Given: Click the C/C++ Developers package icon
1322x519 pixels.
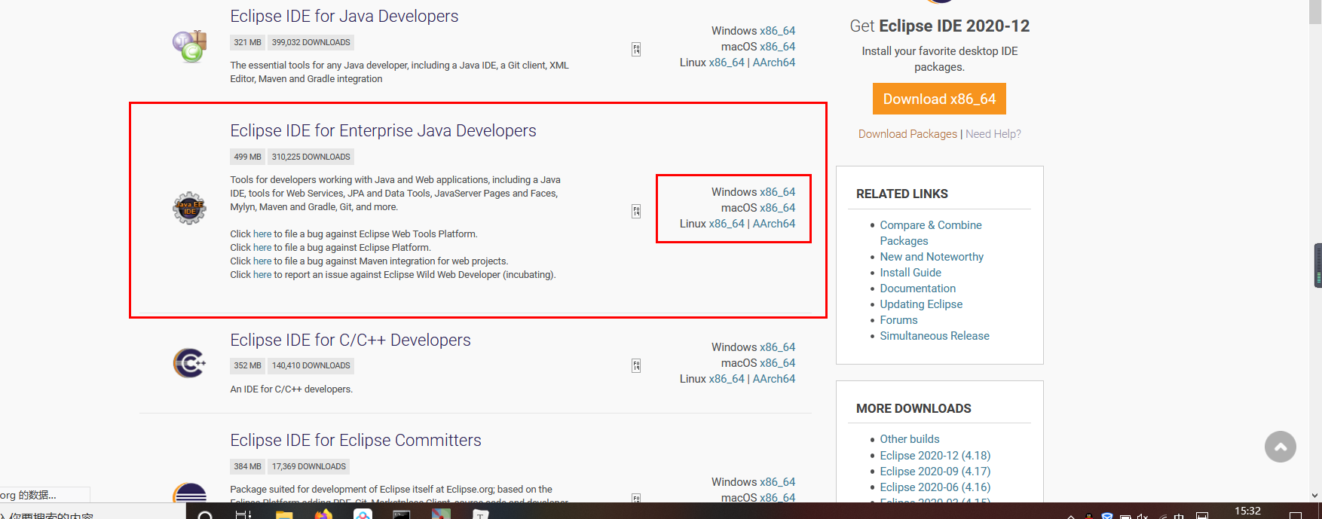Looking at the screenshot, I should 189,363.
